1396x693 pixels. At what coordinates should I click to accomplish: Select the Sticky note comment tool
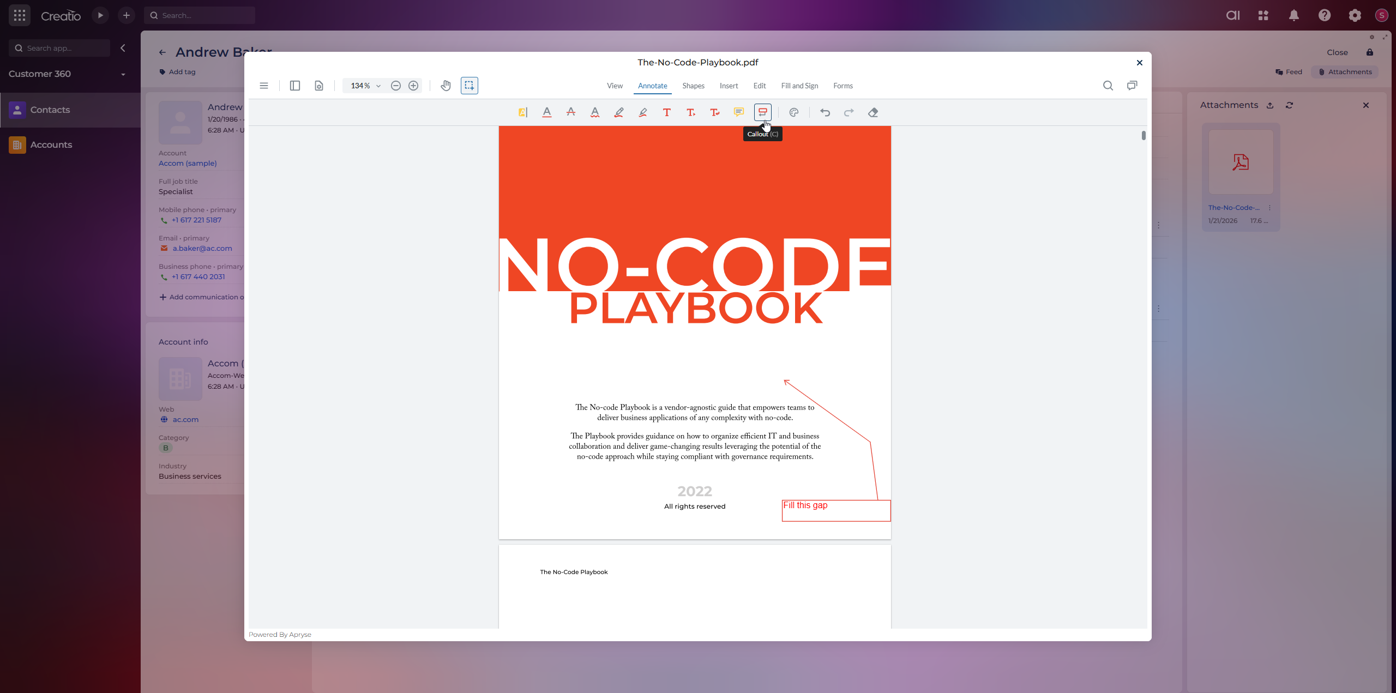(x=738, y=112)
